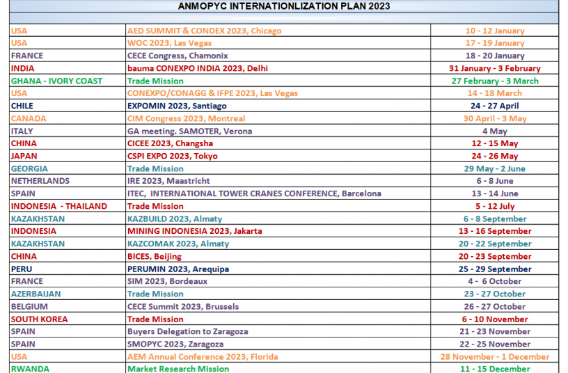
Task: Select 'bauma CONEXPO INDIA 2023, Delhi' cell
Action: tap(278, 68)
